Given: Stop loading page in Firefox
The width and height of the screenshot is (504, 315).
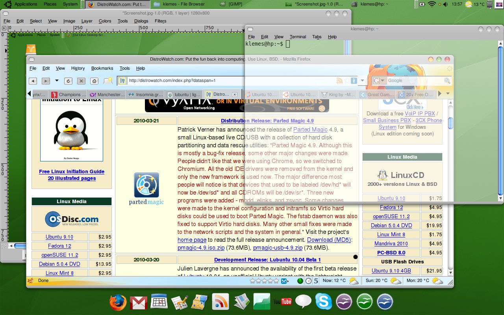Looking at the screenshot, I should click(81, 81).
